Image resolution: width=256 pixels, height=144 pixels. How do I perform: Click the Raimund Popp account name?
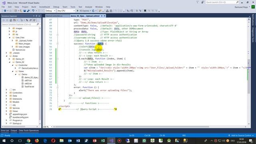click(241, 7)
